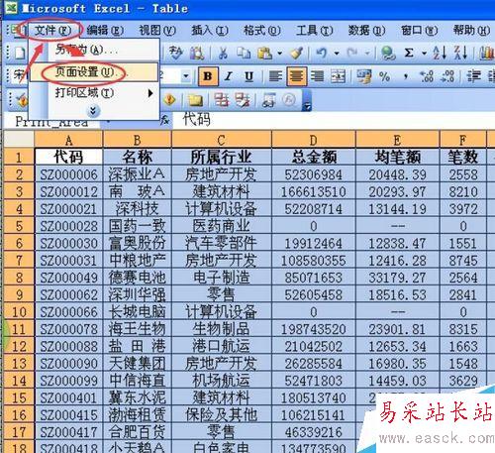The height and width of the screenshot is (453, 495).
Task: Choose 另存为(A) Save As from File menu
Action: pos(94,51)
